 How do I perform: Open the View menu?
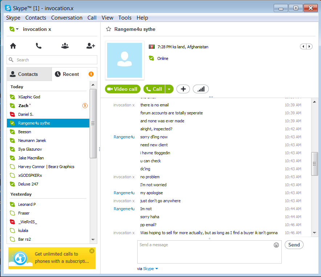click(107, 18)
